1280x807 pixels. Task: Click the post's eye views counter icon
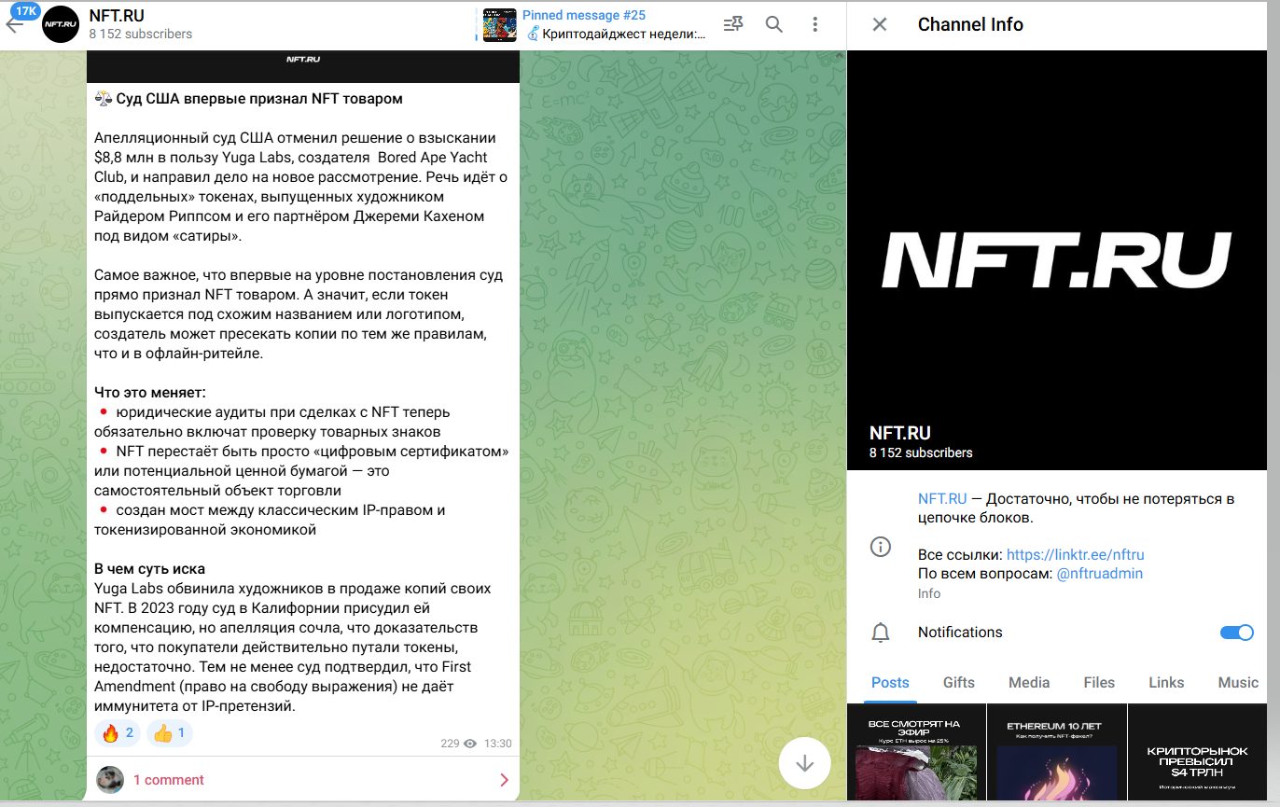pos(470,744)
